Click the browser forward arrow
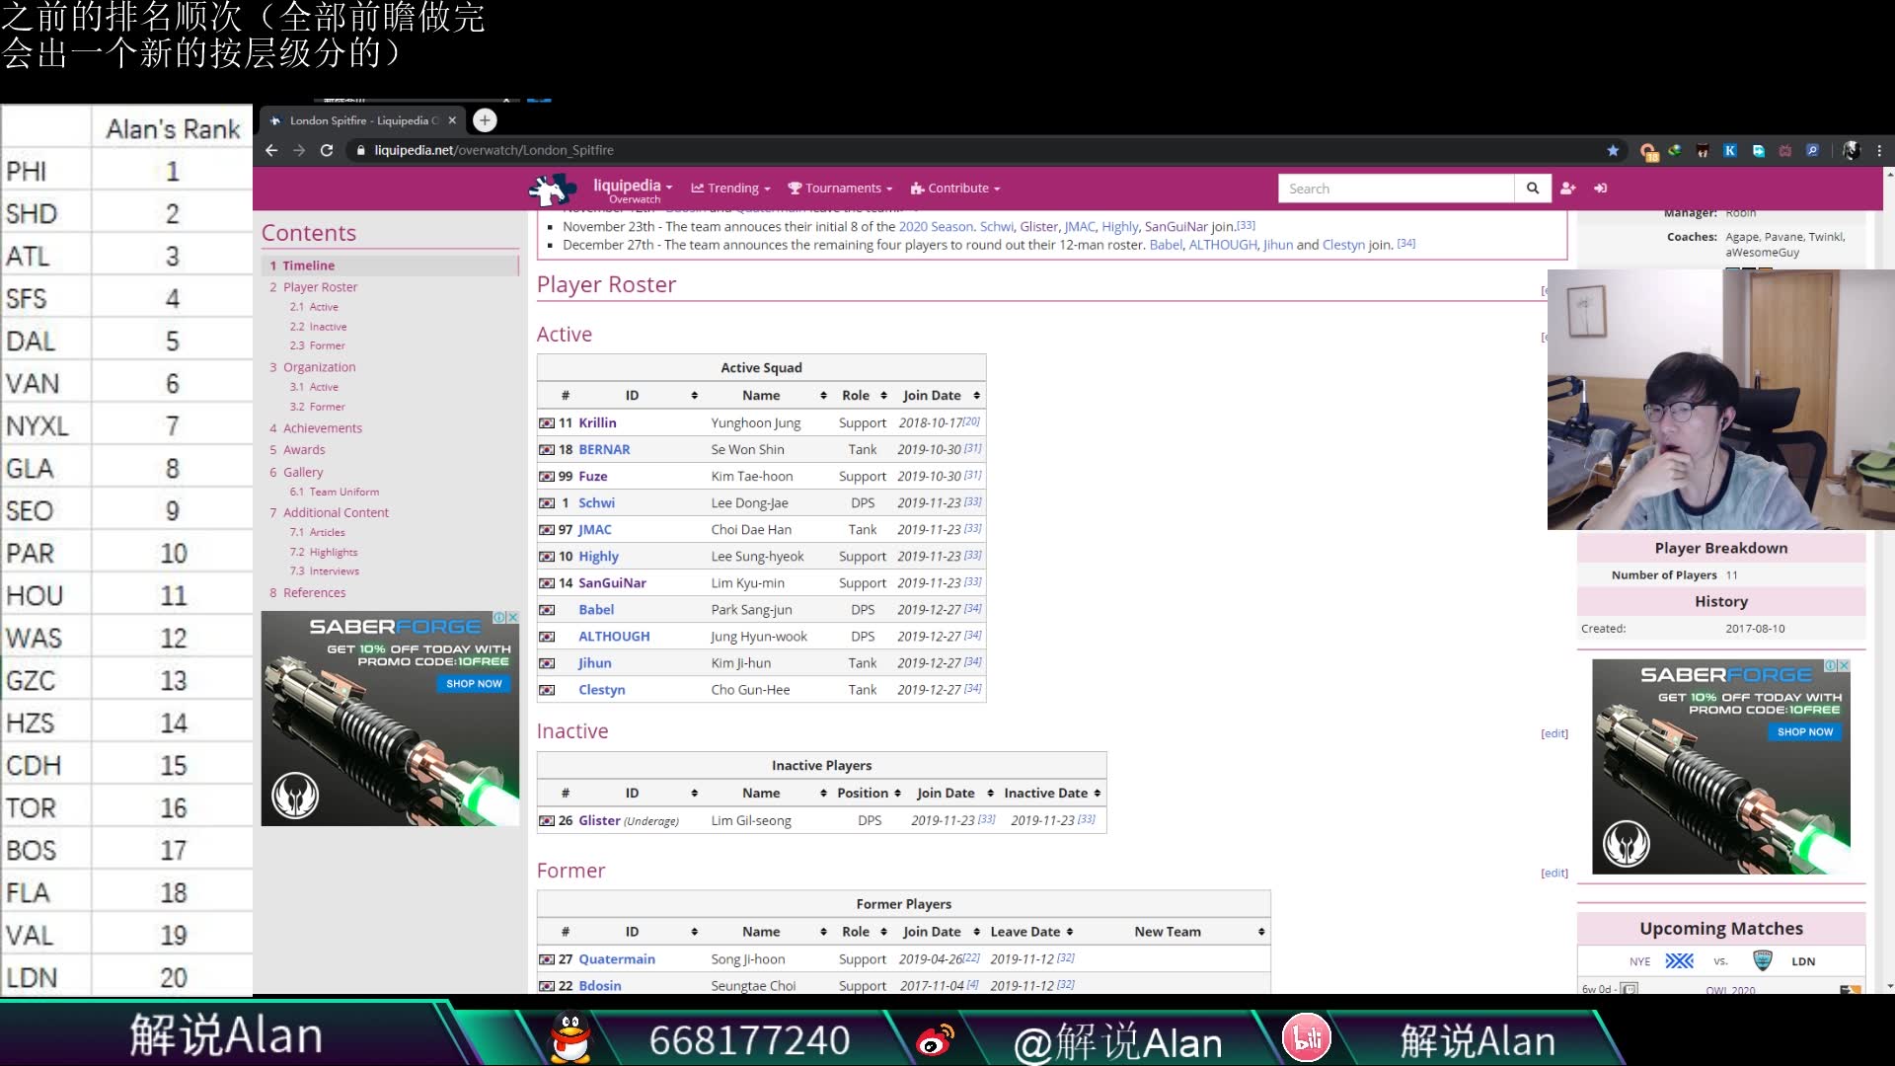 [299, 150]
